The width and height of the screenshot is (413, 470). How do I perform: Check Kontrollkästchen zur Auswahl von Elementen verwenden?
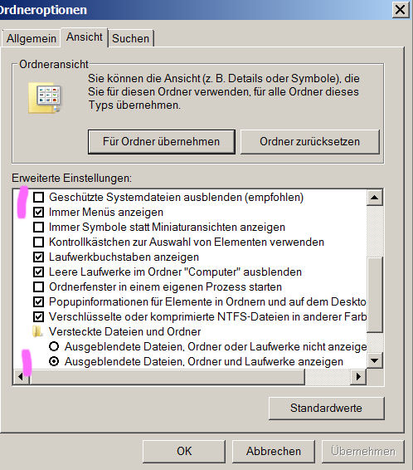[x=39, y=242]
